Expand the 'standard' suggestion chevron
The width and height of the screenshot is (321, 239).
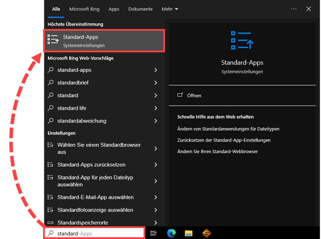point(156,96)
